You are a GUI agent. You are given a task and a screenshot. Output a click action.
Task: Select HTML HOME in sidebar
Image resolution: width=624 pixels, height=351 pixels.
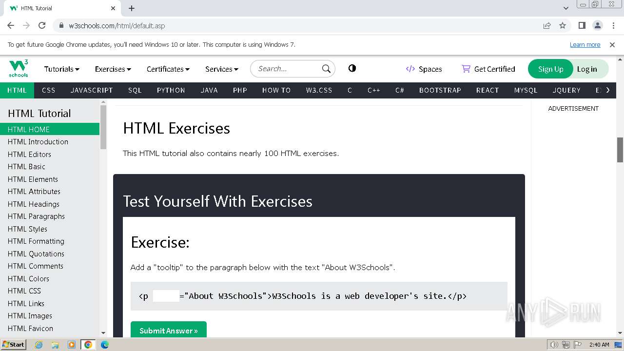(x=50, y=129)
